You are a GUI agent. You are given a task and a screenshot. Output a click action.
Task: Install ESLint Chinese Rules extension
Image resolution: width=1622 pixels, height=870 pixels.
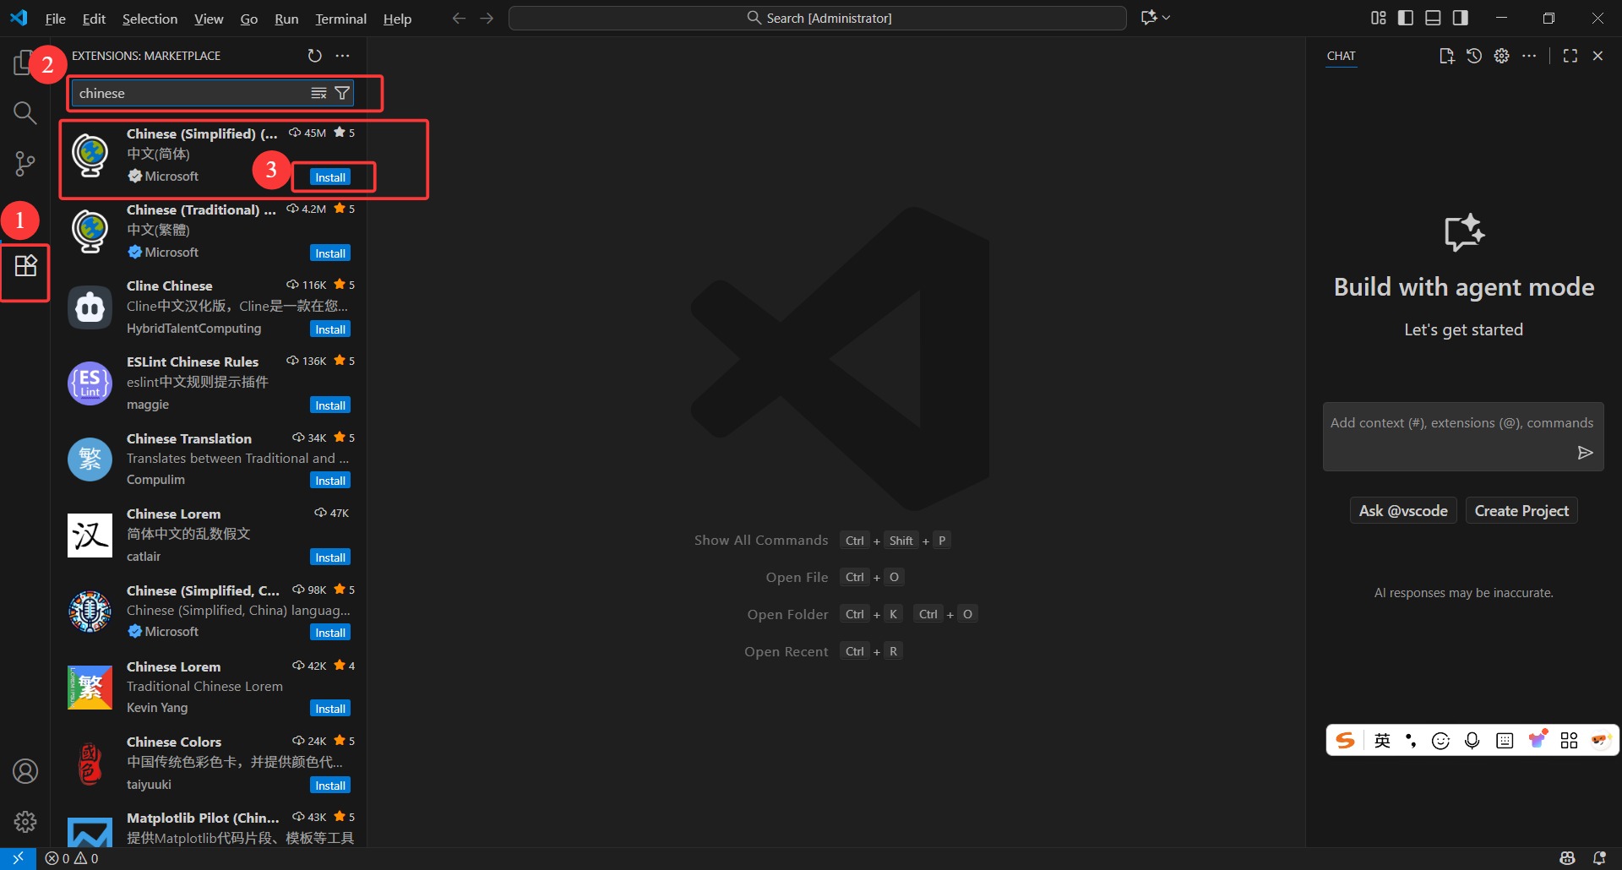click(330, 405)
